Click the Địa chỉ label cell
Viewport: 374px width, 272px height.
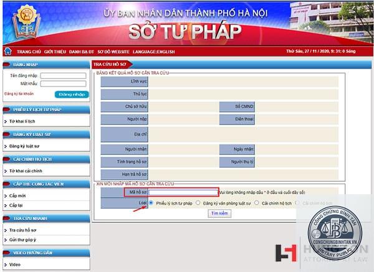124,134
